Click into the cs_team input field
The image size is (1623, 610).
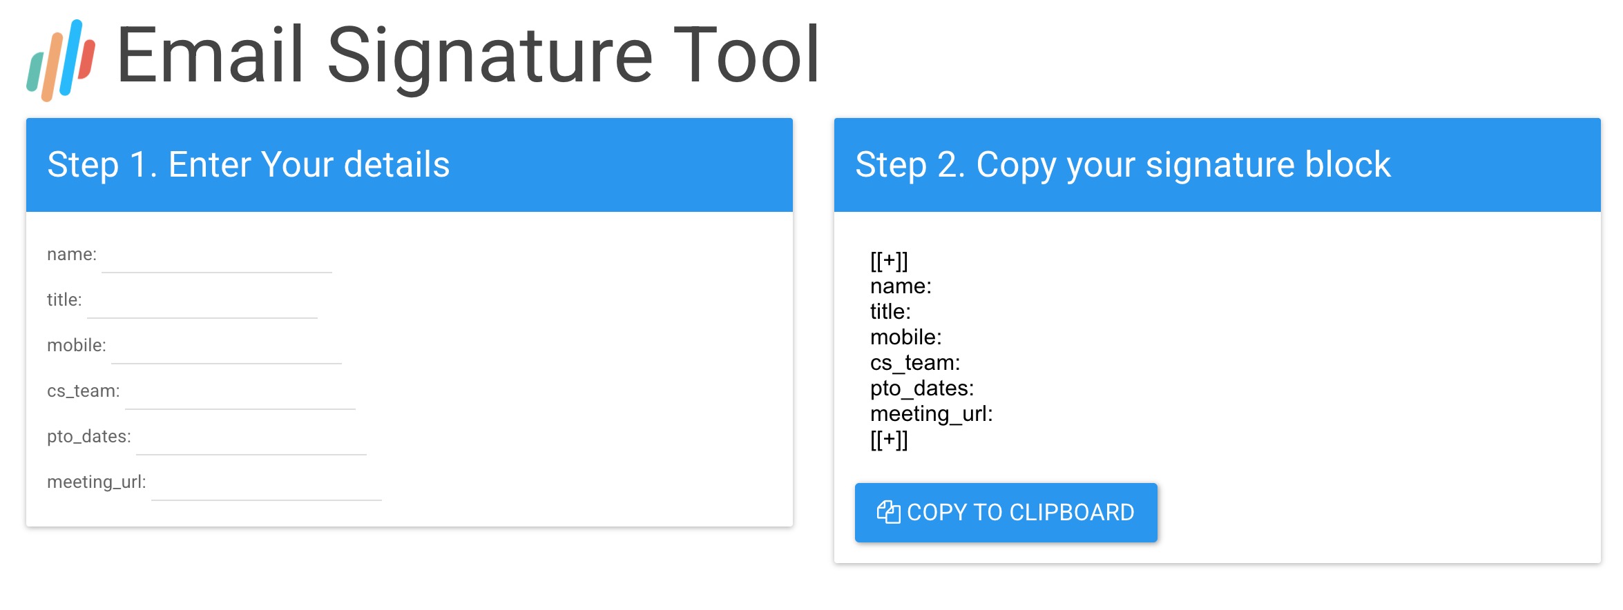[240, 392]
